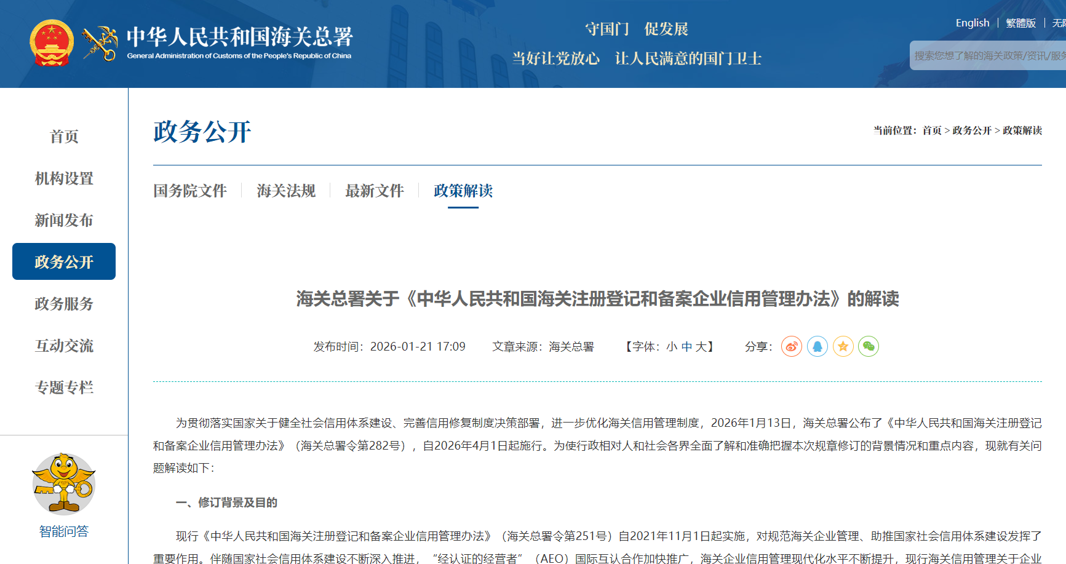Viewport: 1066px width, 564px height.
Task: Go to 首页 in sidebar
Action: (64, 137)
